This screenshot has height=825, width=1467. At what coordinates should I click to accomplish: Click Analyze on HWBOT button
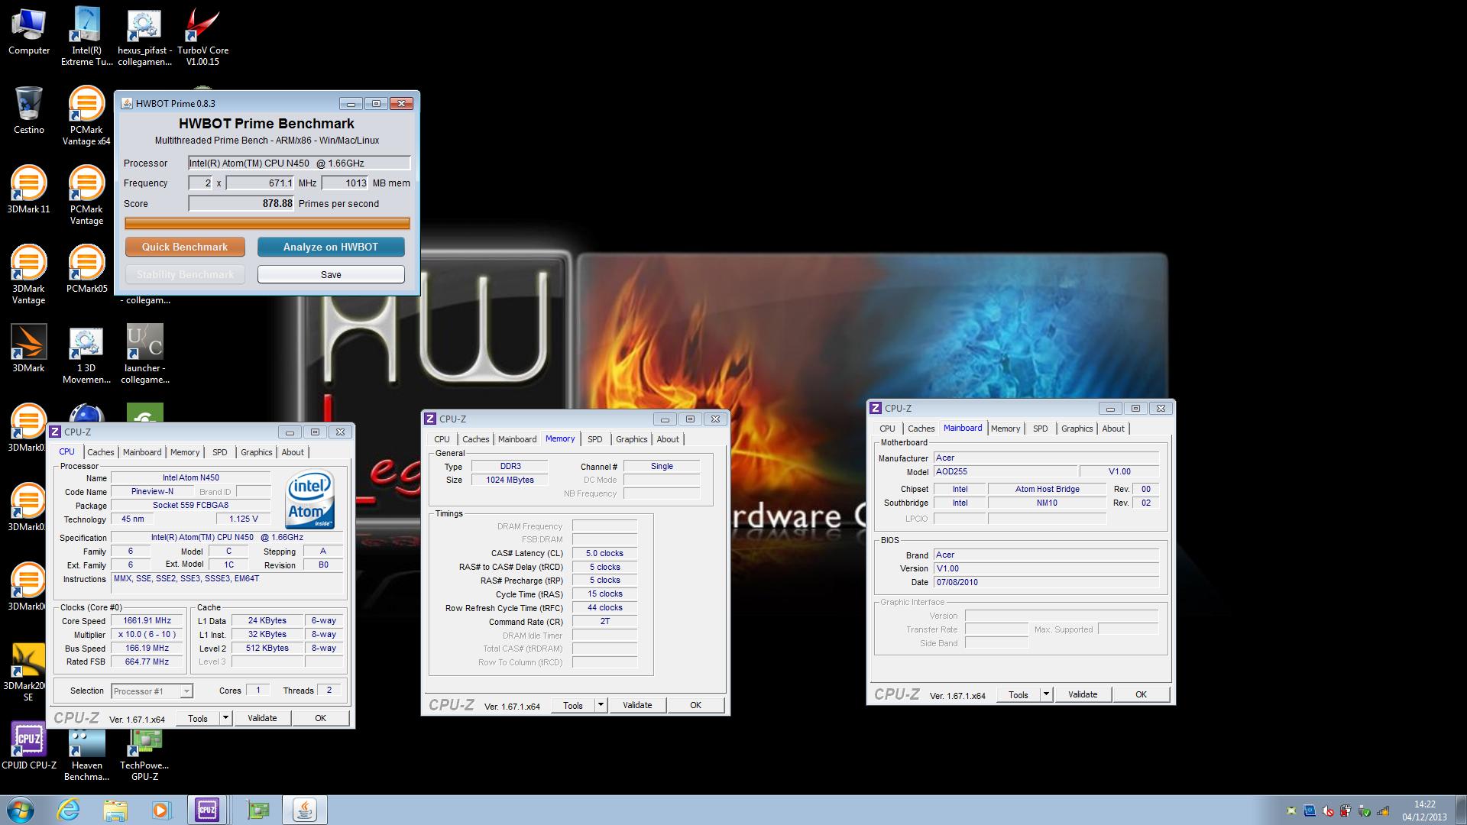click(x=331, y=247)
